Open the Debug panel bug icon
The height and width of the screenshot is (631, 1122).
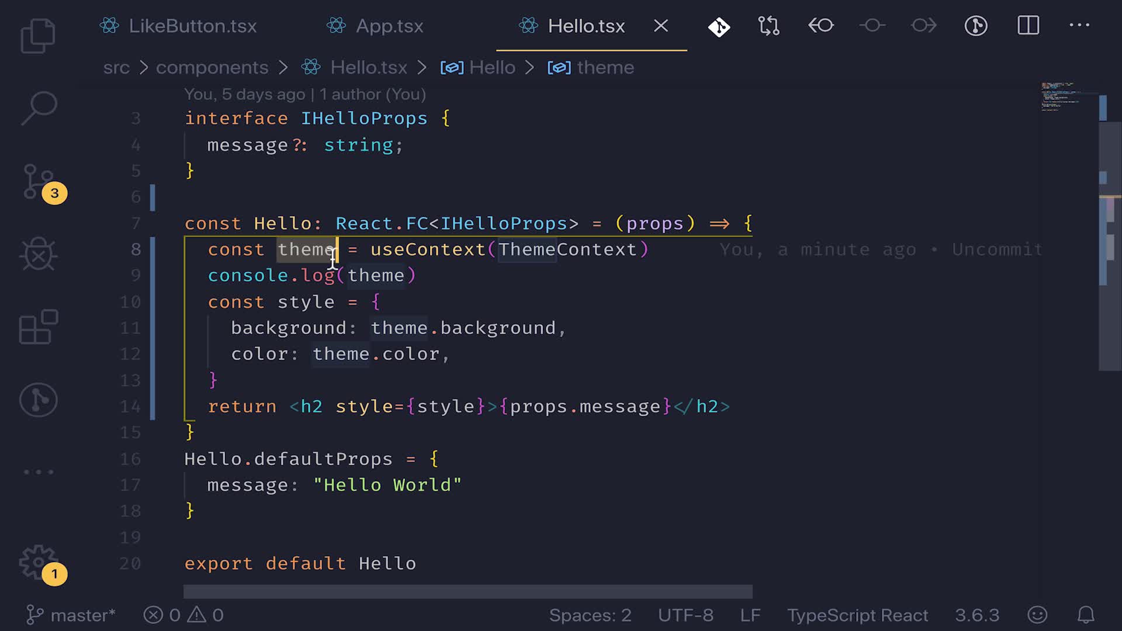point(39,254)
